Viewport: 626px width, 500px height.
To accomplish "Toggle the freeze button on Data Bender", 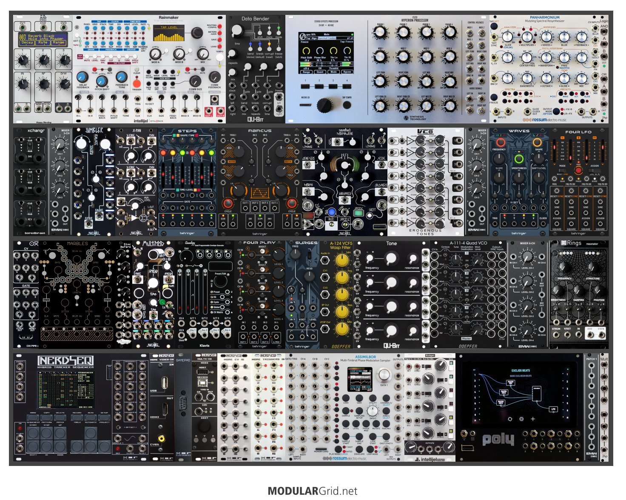I will (x=279, y=49).
